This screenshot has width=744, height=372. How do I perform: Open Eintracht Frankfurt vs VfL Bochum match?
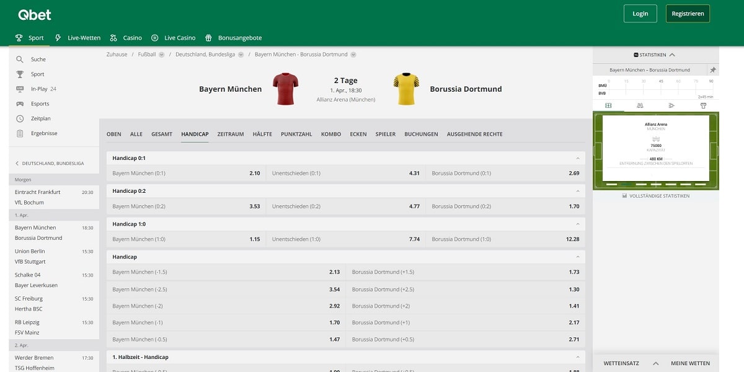[x=54, y=197]
